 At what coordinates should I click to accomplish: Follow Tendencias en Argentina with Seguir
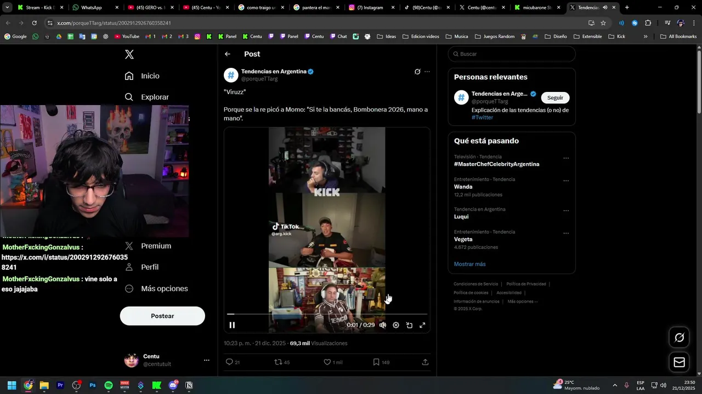[555, 97]
